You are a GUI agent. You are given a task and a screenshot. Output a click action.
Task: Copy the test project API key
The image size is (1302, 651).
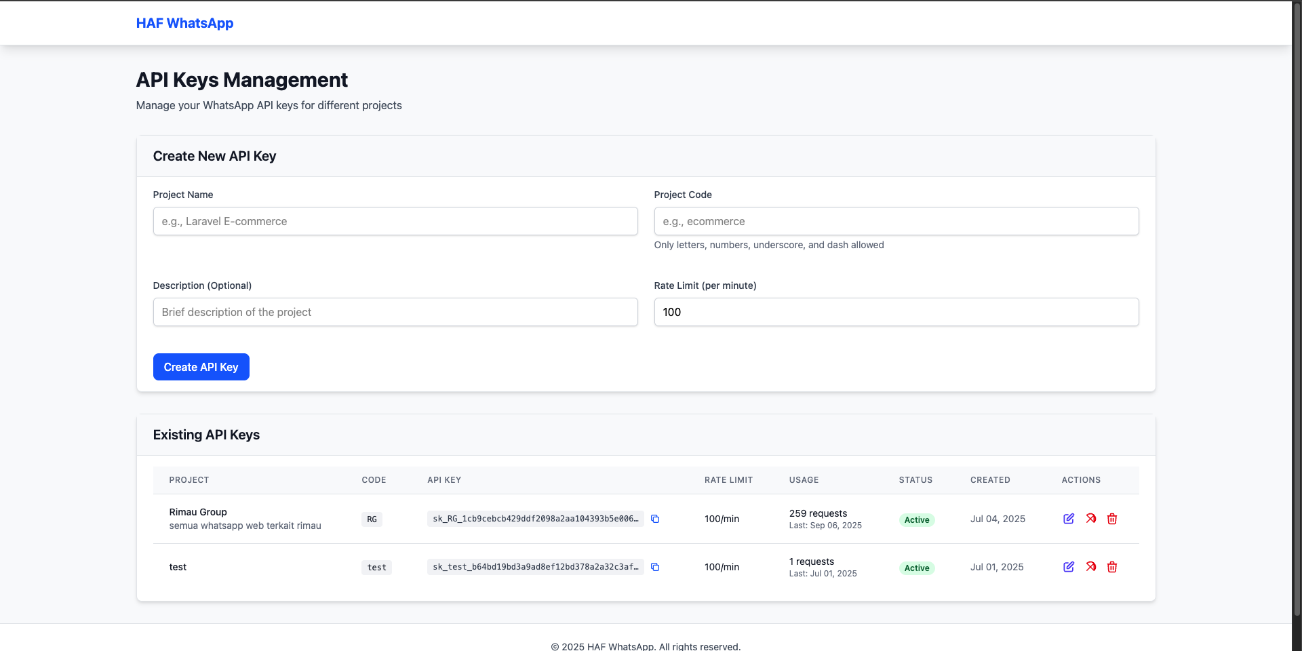(655, 567)
